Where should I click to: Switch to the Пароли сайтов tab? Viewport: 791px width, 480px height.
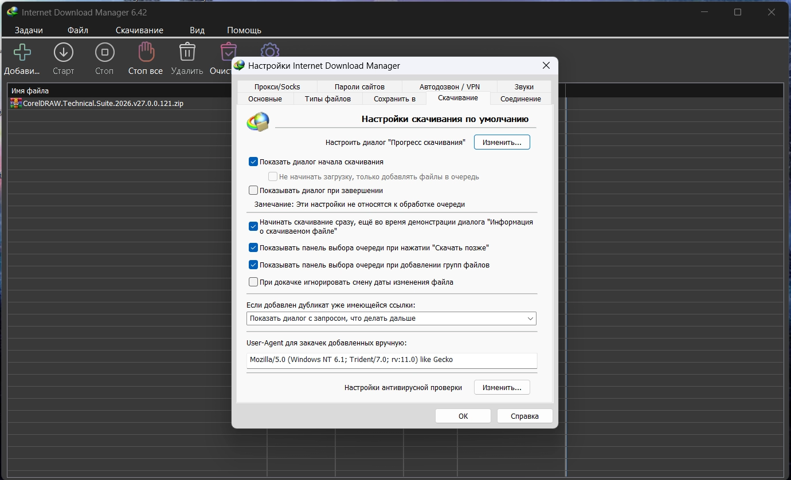359,86
